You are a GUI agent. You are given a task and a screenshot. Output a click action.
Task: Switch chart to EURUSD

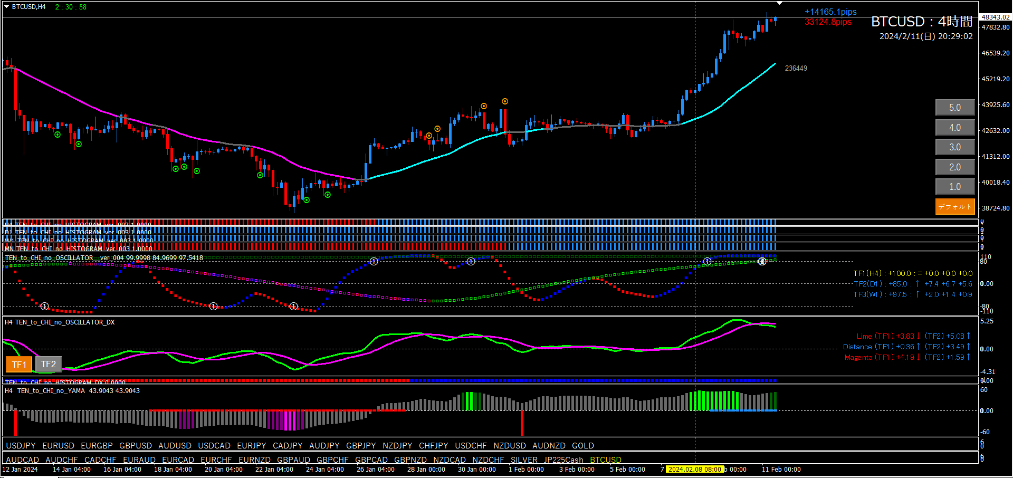tap(59, 446)
